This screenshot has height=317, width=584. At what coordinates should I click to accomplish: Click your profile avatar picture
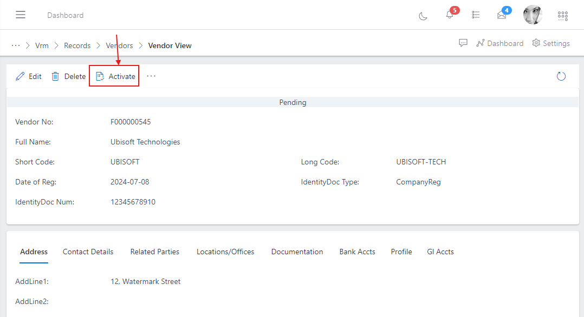pos(533,15)
